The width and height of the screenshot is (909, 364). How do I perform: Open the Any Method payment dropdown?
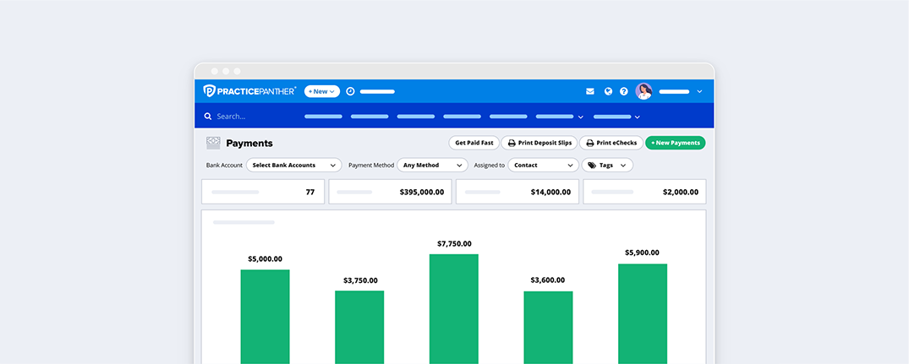coord(432,166)
